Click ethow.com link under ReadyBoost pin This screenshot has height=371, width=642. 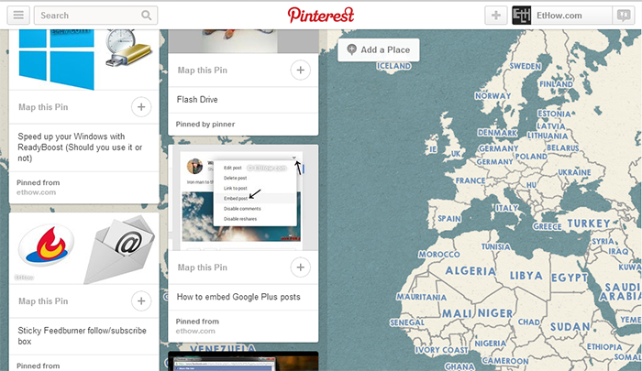pyautogui.click(x=36, y=192)
